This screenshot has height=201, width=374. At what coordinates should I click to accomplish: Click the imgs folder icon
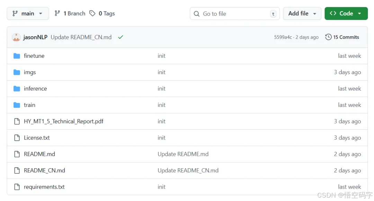(17, 72)
